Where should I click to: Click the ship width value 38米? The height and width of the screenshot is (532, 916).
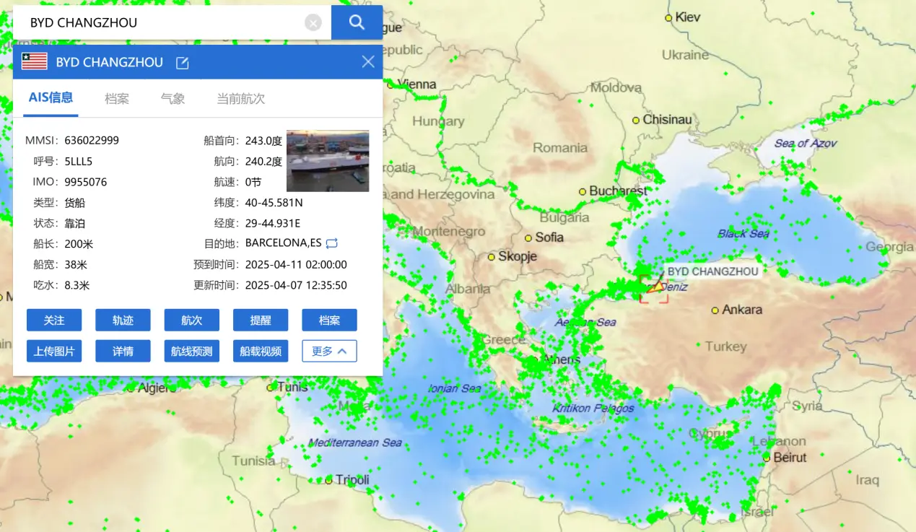pyautogui.click(x=76, y=264)
